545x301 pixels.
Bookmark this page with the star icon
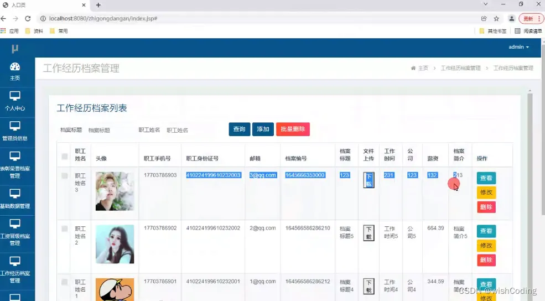(x=496, y=18)
